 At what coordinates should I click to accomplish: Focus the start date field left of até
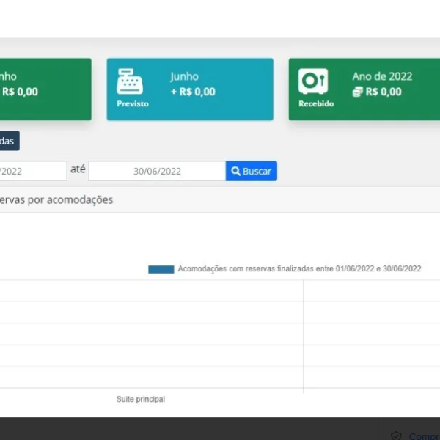33,171
